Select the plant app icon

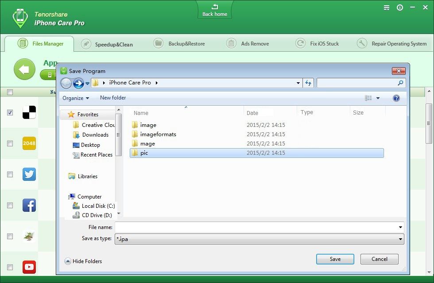[29, 236]
